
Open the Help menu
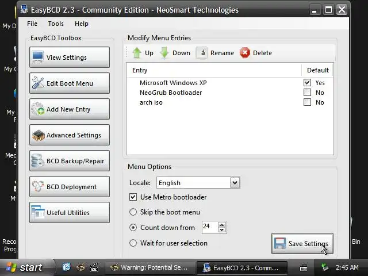coord(82,24)
